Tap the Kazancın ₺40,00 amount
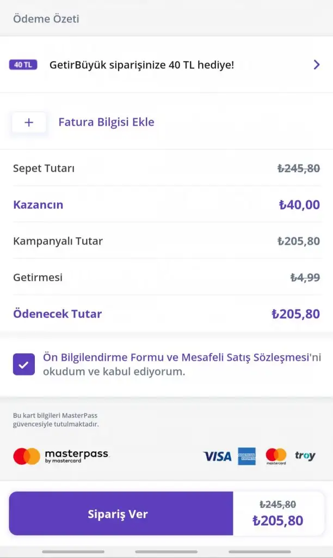The image size is (333, 558). click(x=299, y=205)
